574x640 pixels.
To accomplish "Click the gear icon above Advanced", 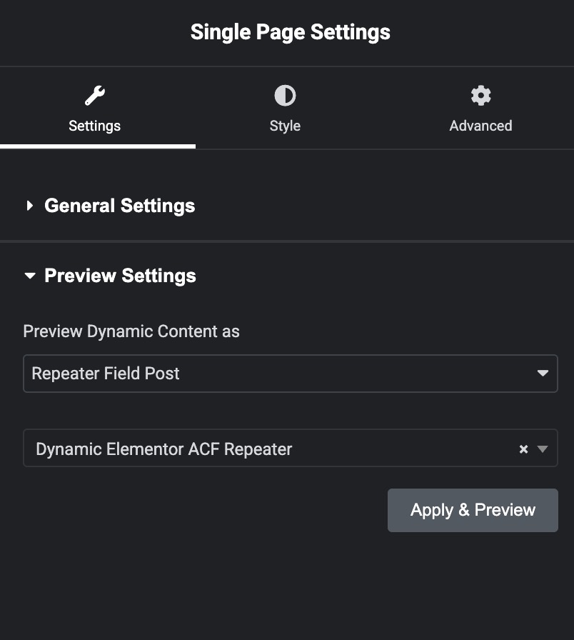I will coord(480,96).
